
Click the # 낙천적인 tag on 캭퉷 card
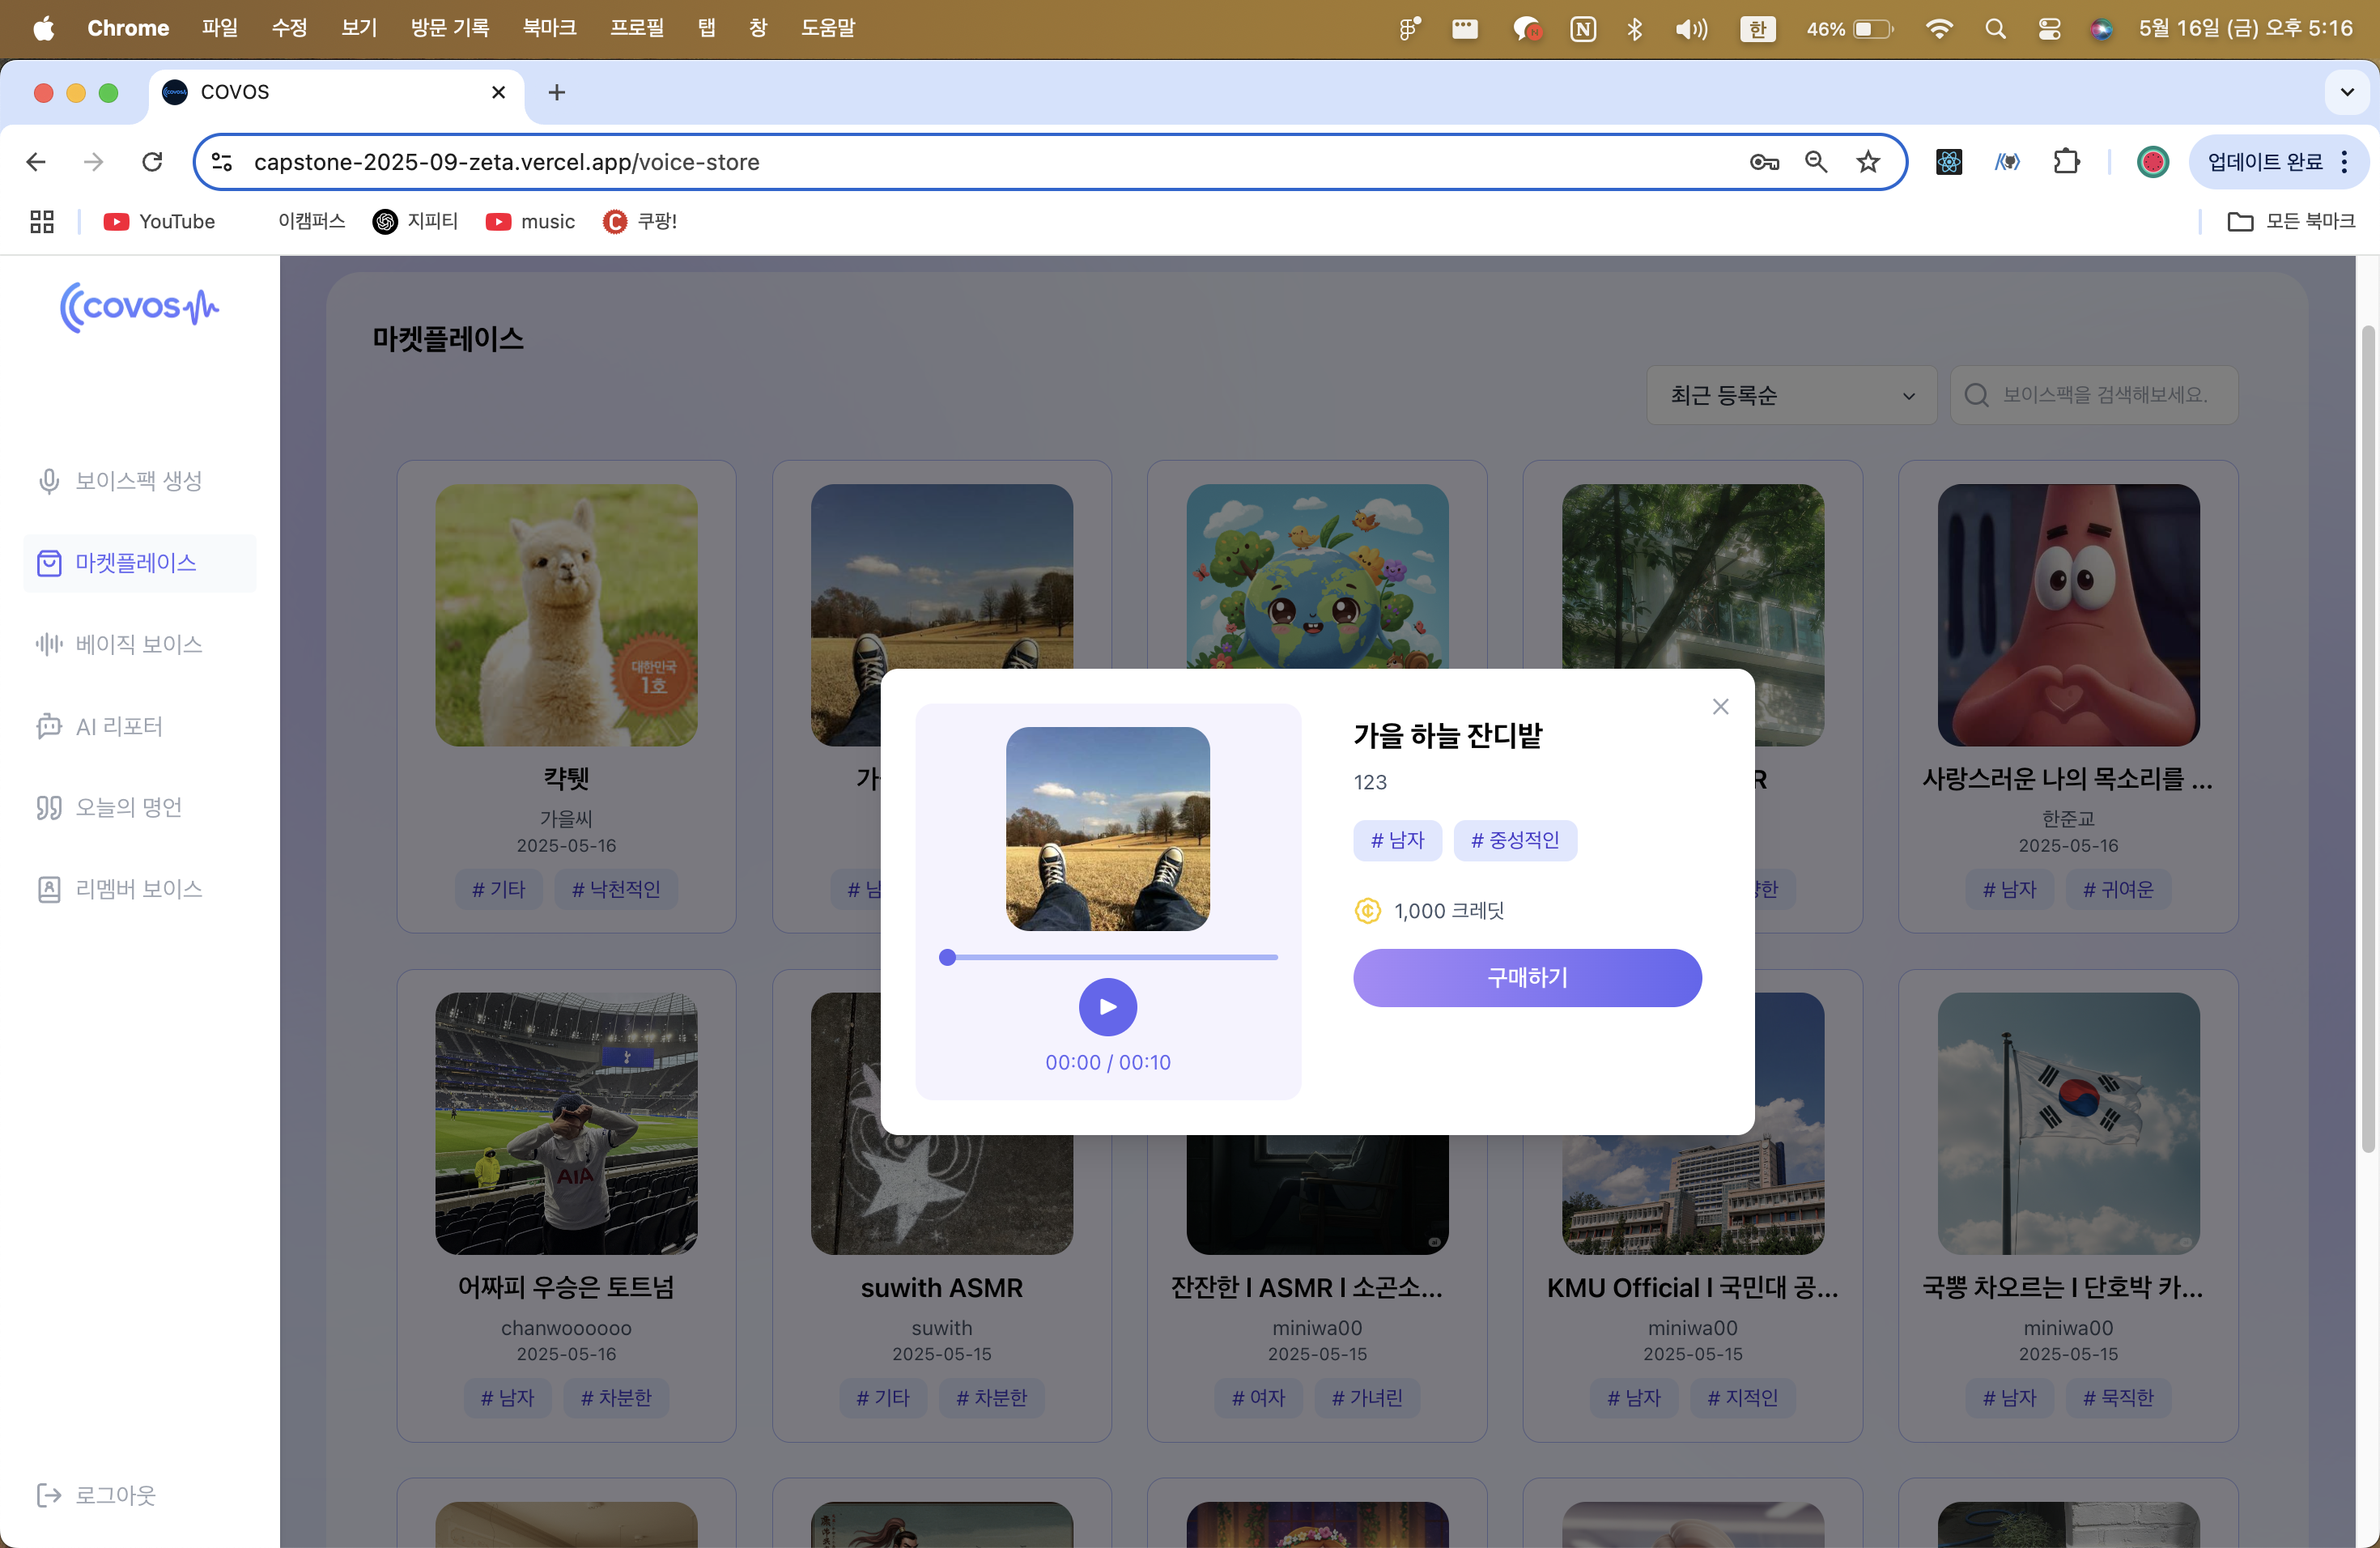pos(615,889)
